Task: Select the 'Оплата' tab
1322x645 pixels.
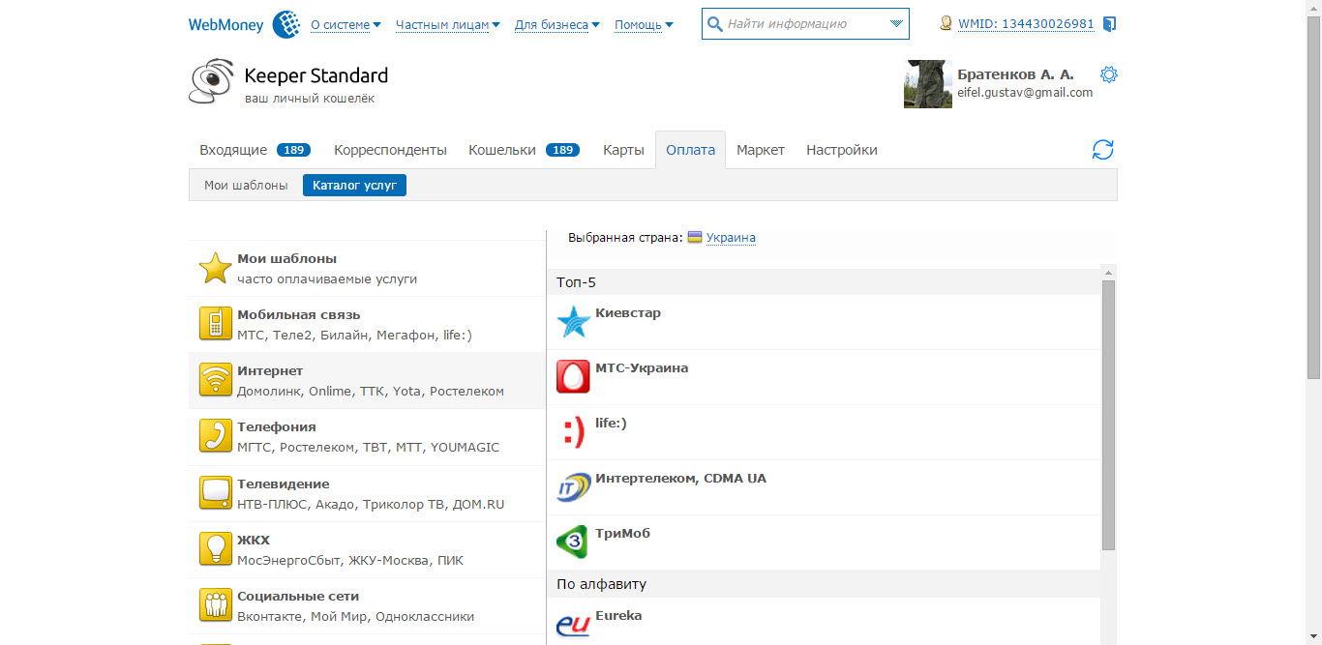Action: pyautogui.click(x=690, y=150)
